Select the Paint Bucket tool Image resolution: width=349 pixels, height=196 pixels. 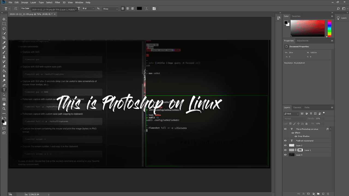point(4,71)
